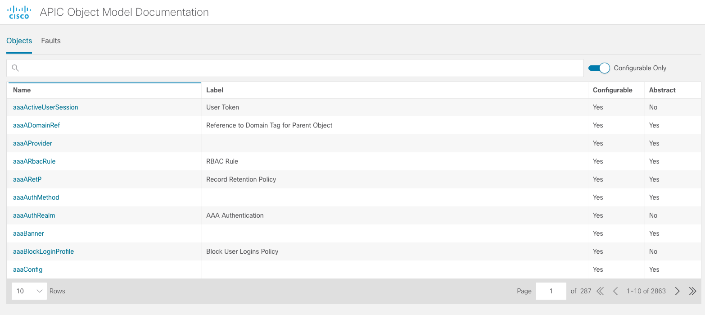
Task: Open the aaaBlockLoginProfile object
Action: 43,251
